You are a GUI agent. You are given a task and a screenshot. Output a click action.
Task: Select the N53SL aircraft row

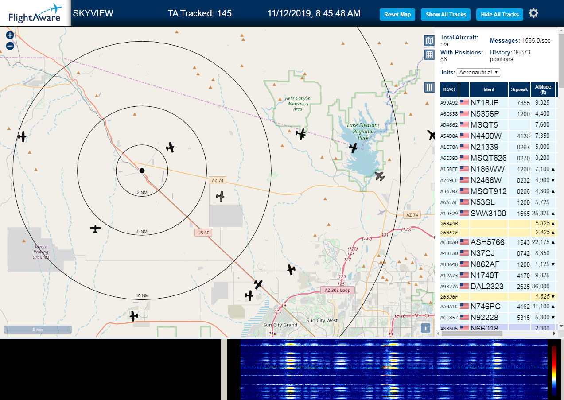[x=498, y=202]
